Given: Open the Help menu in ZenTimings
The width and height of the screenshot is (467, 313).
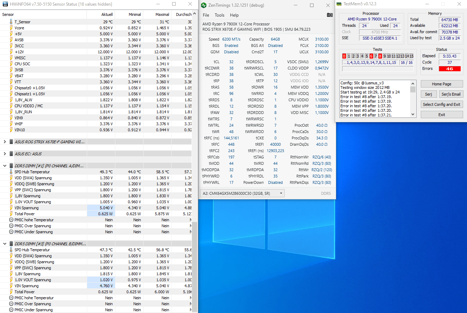Looking at the screenshot, I should click(x=234, y=15).
